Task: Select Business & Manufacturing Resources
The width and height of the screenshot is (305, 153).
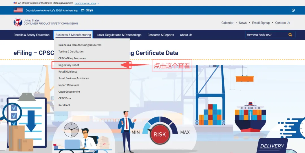Action: coord(80,45)
